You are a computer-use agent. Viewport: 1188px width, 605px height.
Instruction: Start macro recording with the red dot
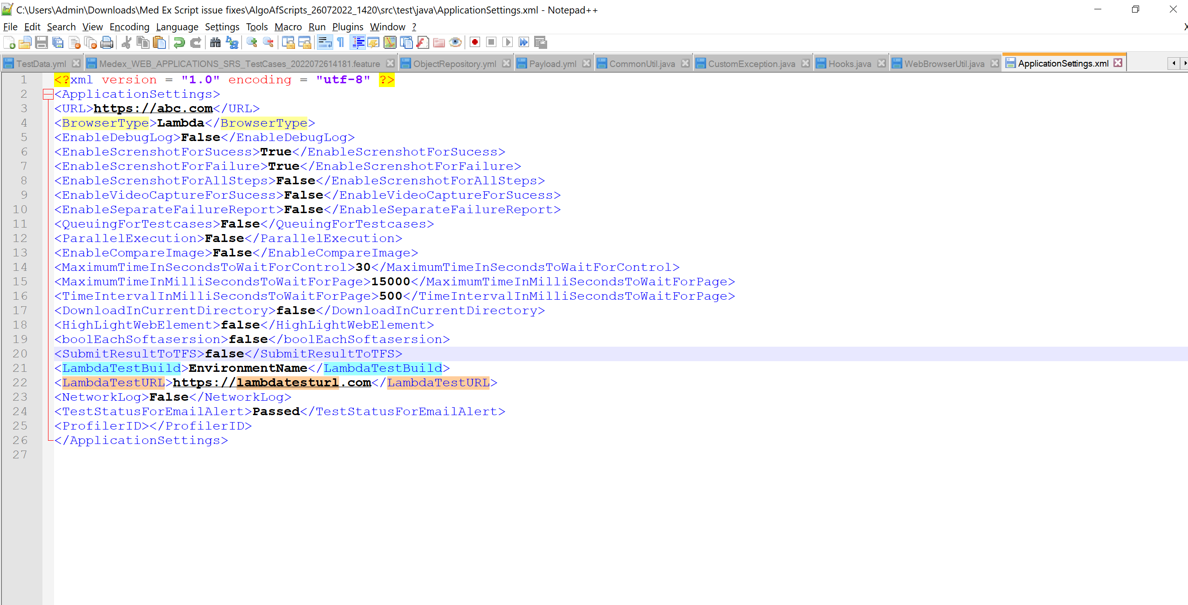[475, 43]
